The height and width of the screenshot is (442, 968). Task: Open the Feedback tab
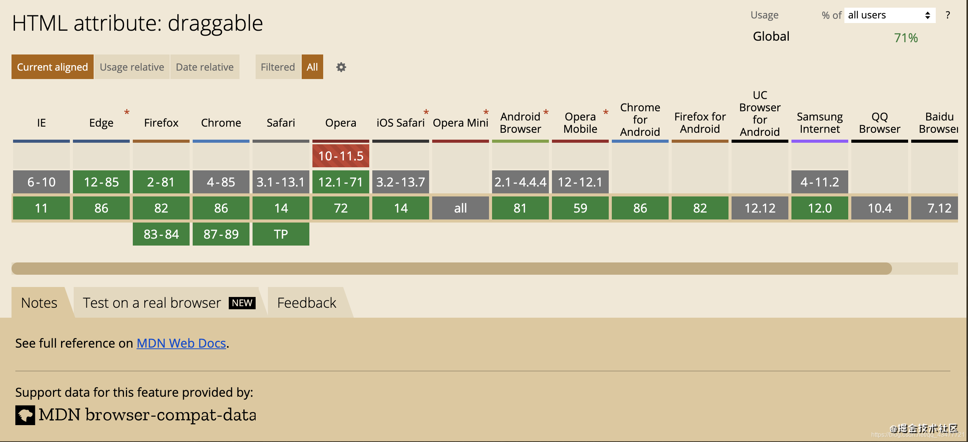pyautogui.click(x=307, y=303)
